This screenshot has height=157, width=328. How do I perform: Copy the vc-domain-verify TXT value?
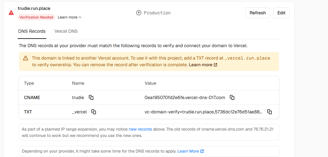[x=269, y=112]
